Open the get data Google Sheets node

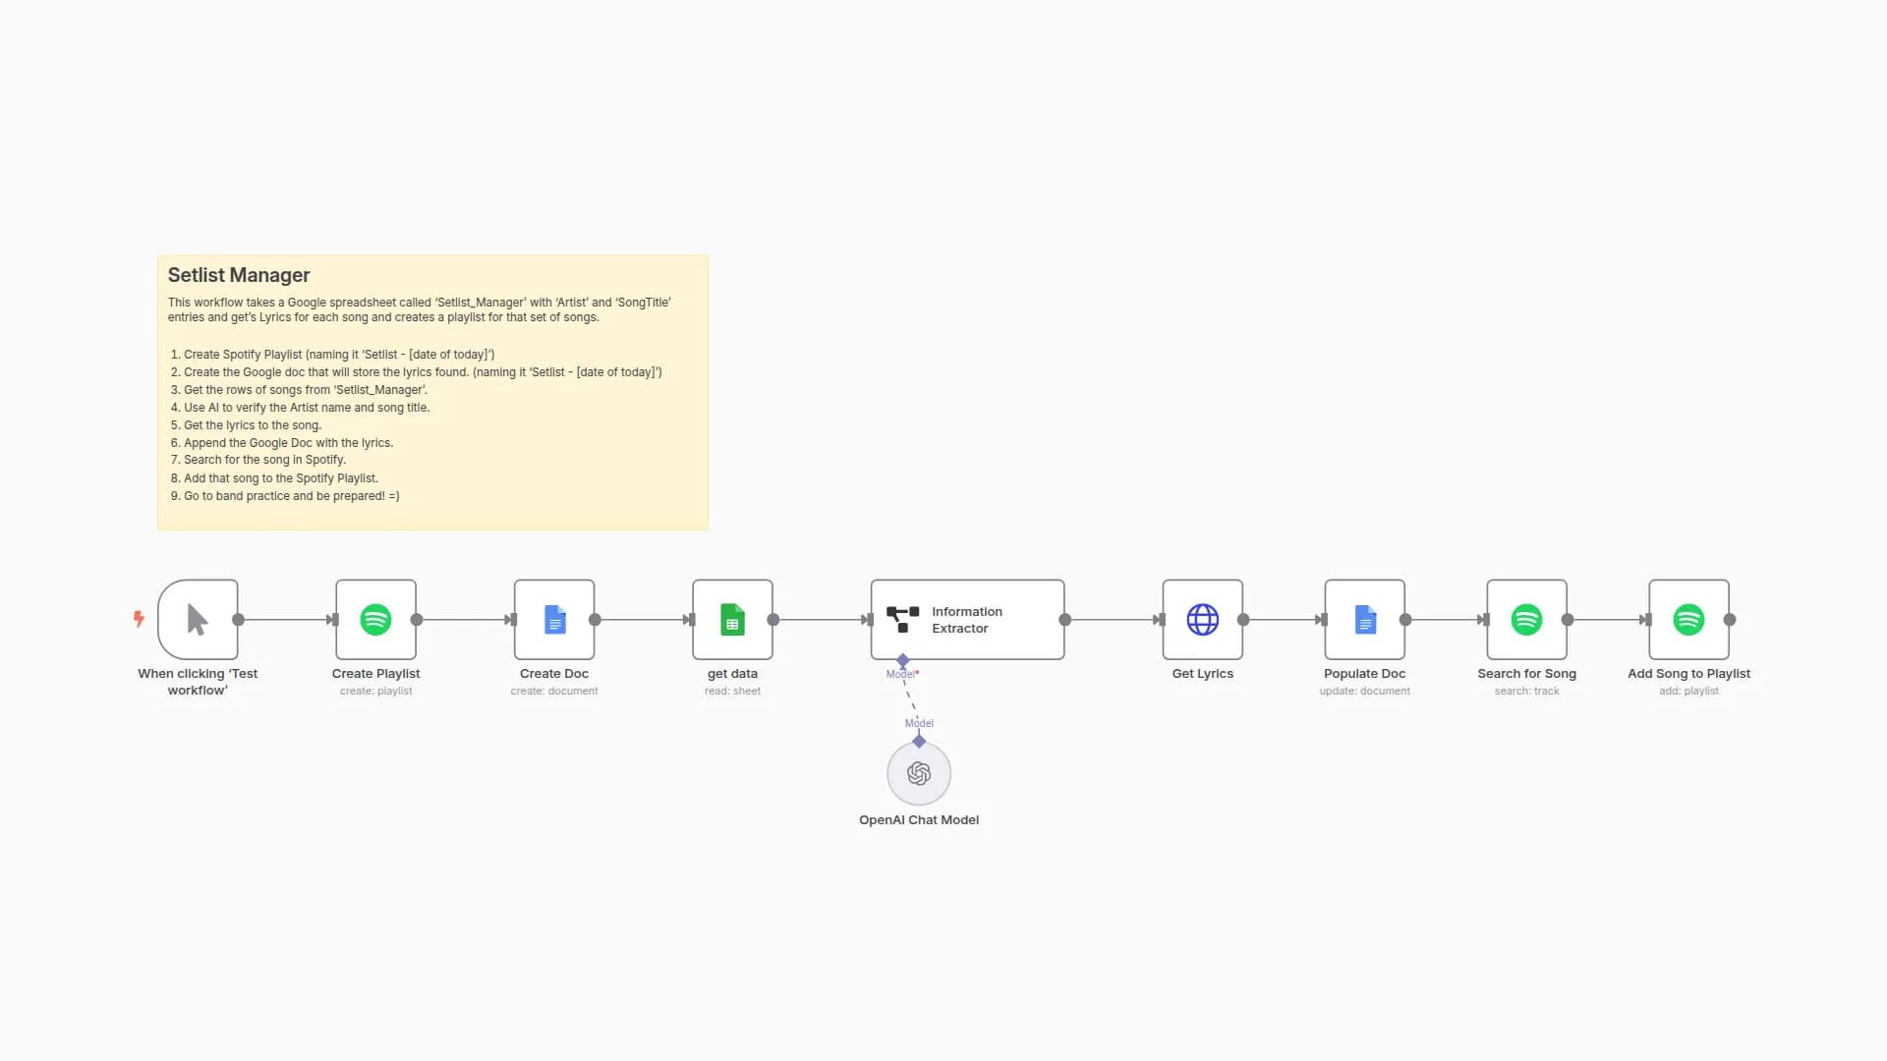click(x=732, y=619)
